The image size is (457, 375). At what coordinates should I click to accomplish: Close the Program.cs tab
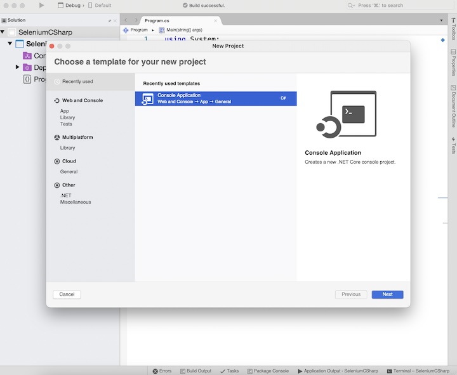pyautogui.click(x=215, y=21)
